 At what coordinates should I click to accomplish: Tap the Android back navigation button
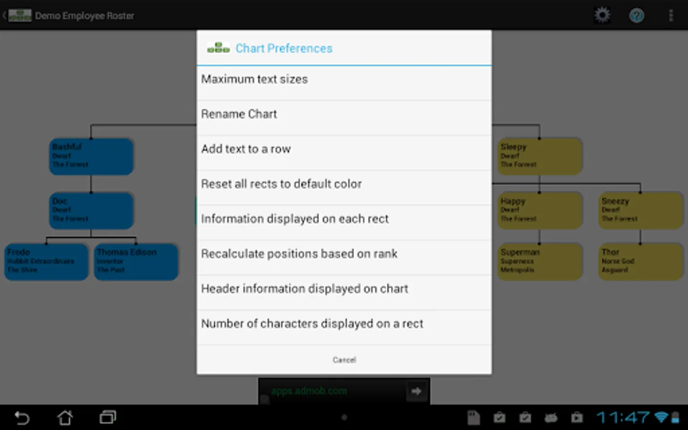click(22, 418)
